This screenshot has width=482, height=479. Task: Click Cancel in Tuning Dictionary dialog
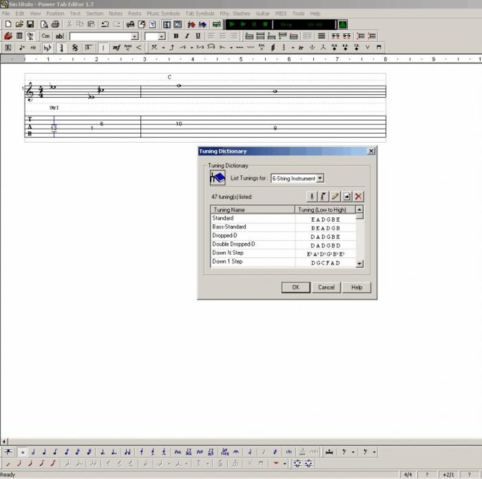tap(326, 287)
